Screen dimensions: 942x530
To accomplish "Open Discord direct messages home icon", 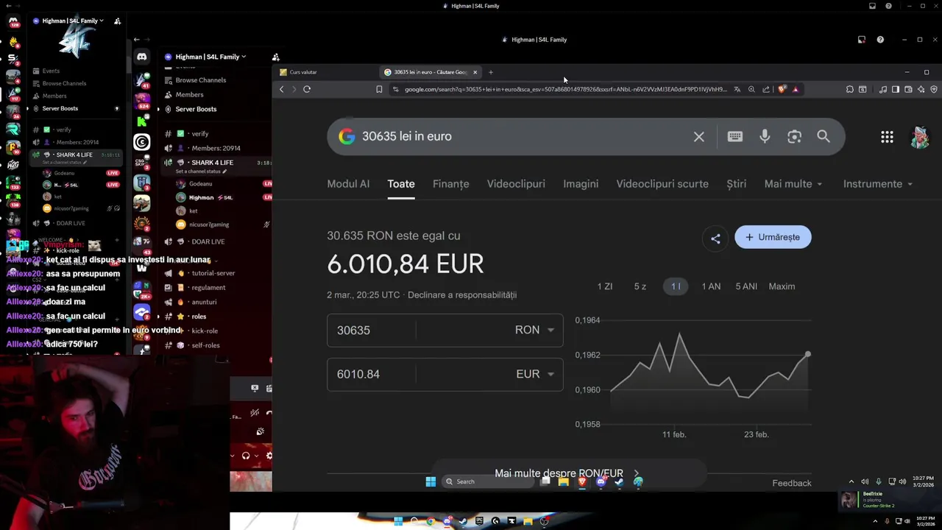I will pyautogui.click(x=141, y=57).
